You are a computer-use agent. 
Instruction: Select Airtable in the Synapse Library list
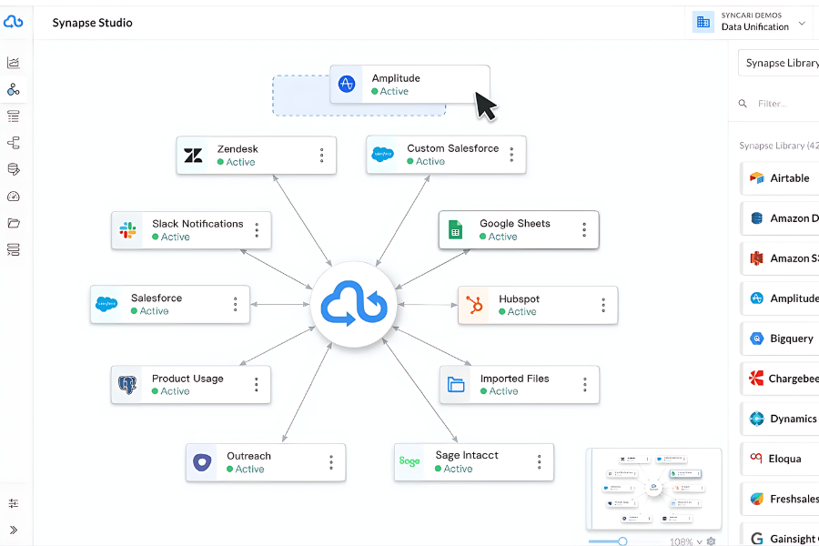point(781,178)
